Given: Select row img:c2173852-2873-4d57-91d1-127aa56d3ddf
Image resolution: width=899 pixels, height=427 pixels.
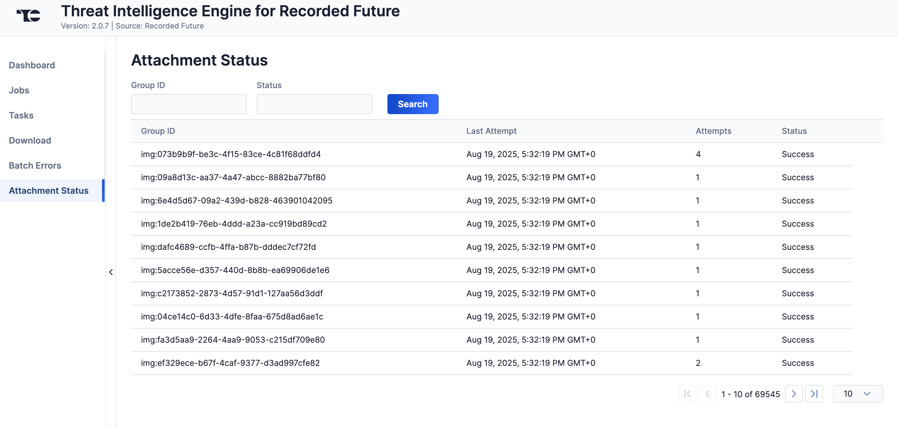Looking at the screenshot, I should coord(491,294).
